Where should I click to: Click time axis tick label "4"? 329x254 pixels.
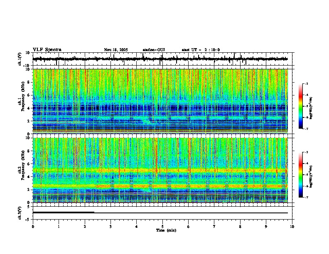tap(137, 227)
